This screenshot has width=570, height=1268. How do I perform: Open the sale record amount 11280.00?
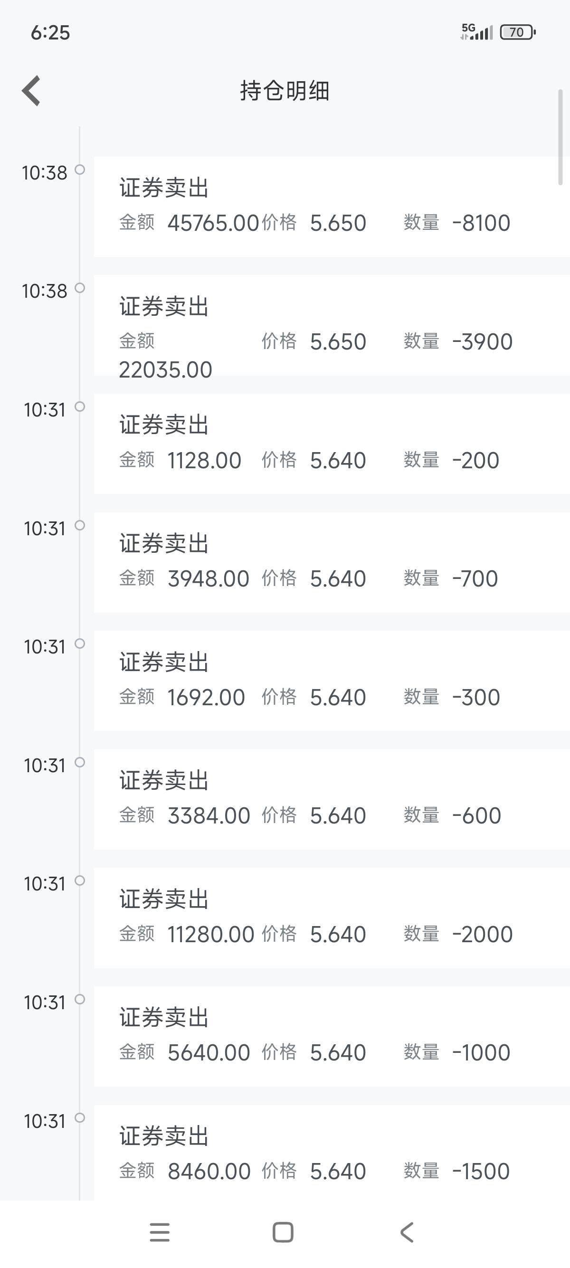(332, 918)
